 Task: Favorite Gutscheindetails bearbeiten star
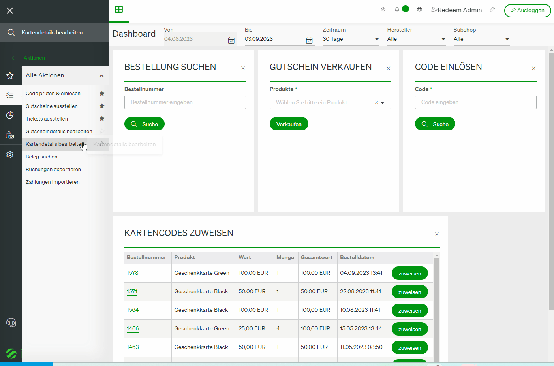pyautogui.click(x=102, y=131)
